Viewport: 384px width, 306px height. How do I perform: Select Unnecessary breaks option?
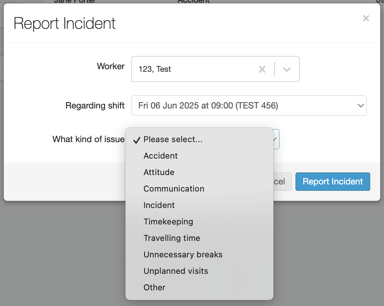point(183,255)
